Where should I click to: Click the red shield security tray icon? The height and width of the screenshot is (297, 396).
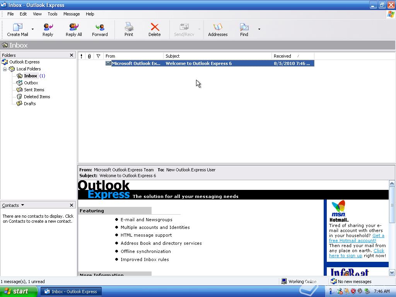click(353, 291)
